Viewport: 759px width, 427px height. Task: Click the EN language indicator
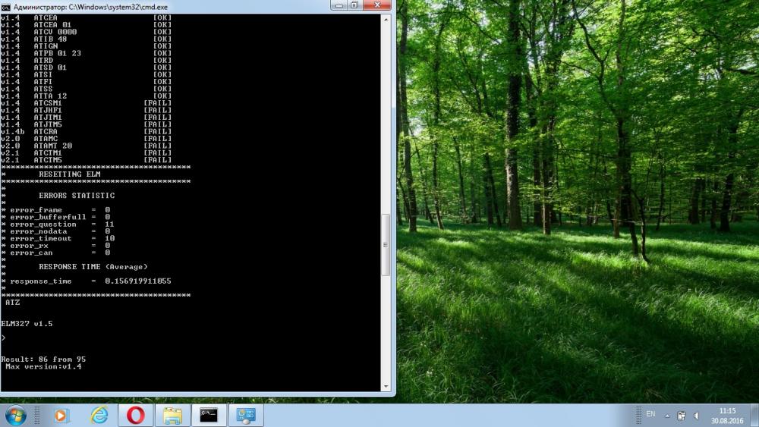650,414
